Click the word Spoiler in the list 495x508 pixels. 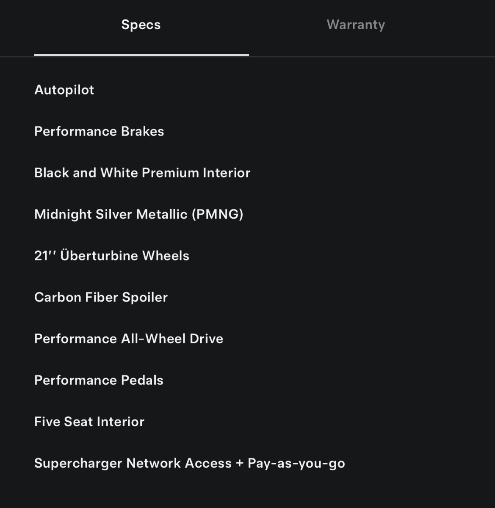pos(145,297)
